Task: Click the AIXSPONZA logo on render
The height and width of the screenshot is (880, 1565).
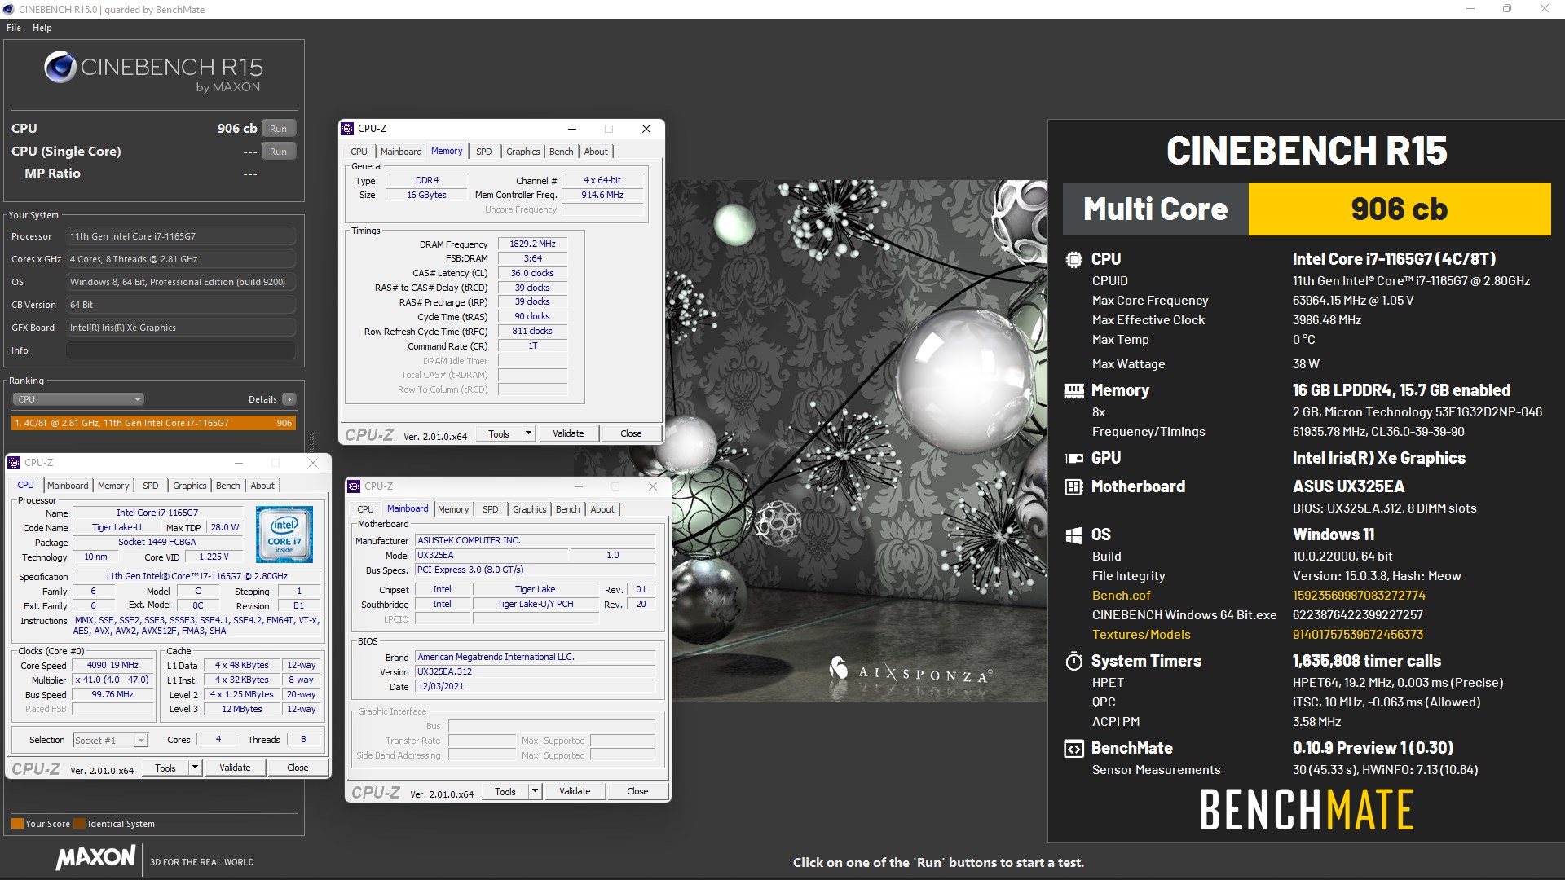Action: (x=910, y=671)
